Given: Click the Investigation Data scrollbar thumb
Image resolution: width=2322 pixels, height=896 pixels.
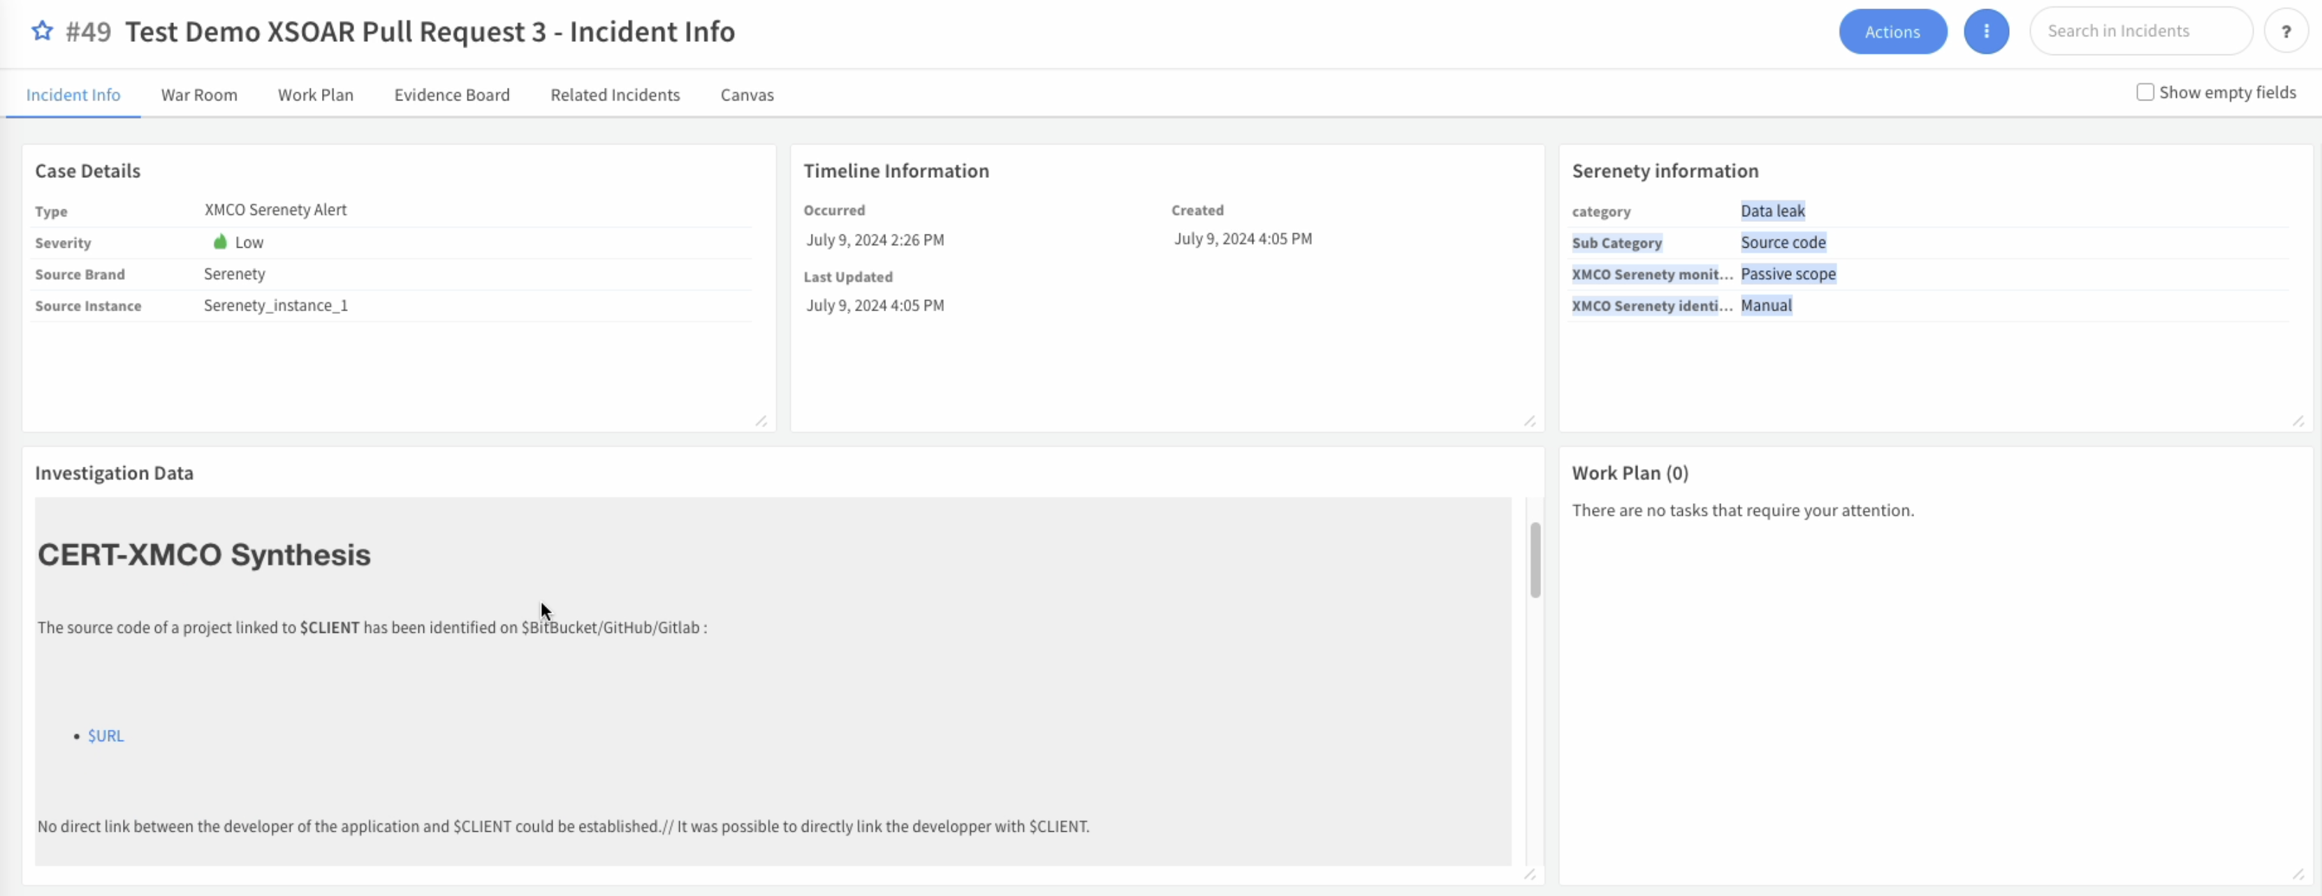Looking at the screenshot, I should coord(1535,559).
